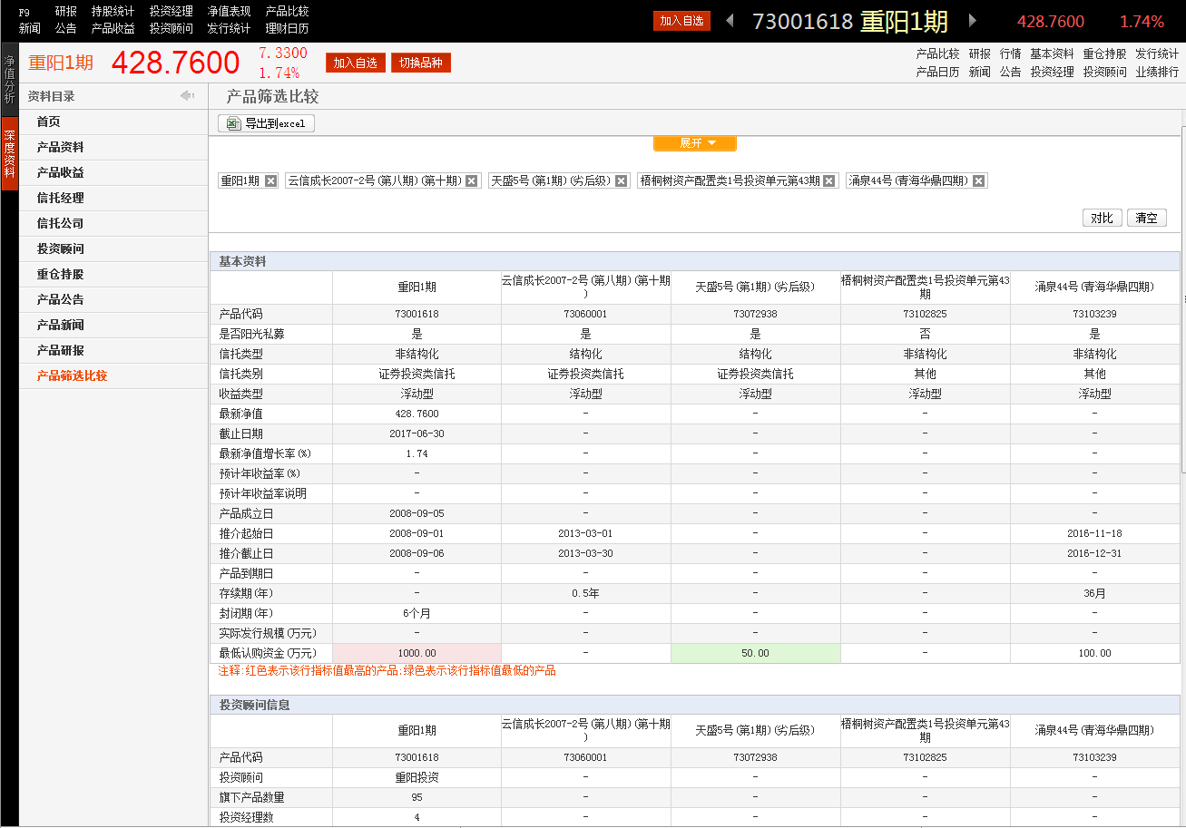Image resolution: width=1186 pixels, height=828 pixels.
Task: Click the left arrow to view previous product
Action: click(x=730, y=19)
